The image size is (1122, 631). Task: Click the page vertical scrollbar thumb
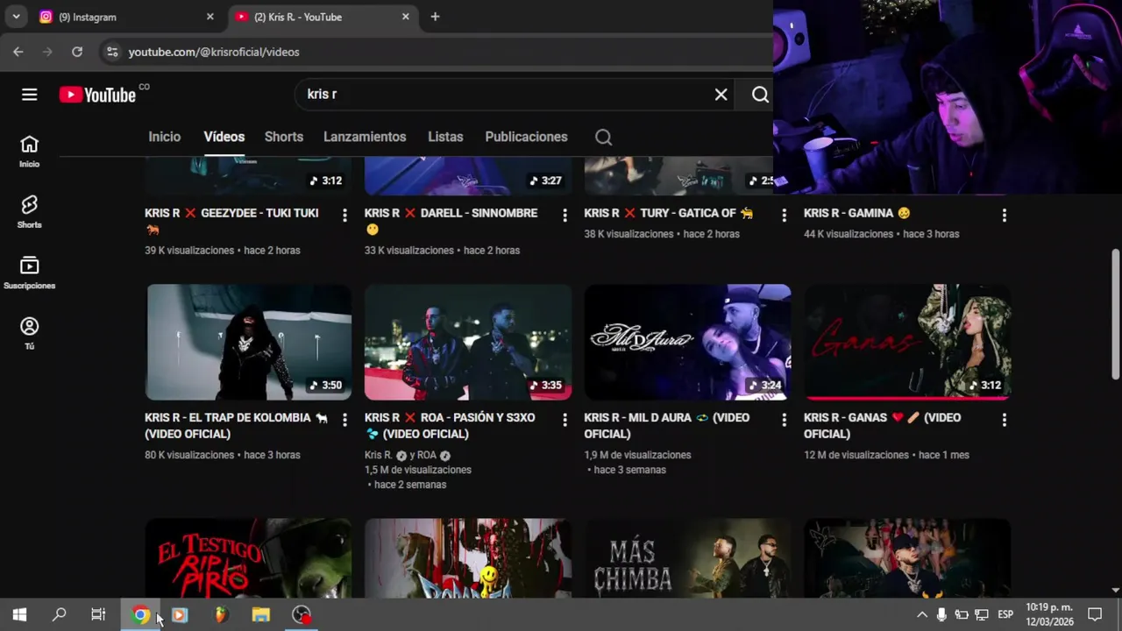tap(1116, 314)
